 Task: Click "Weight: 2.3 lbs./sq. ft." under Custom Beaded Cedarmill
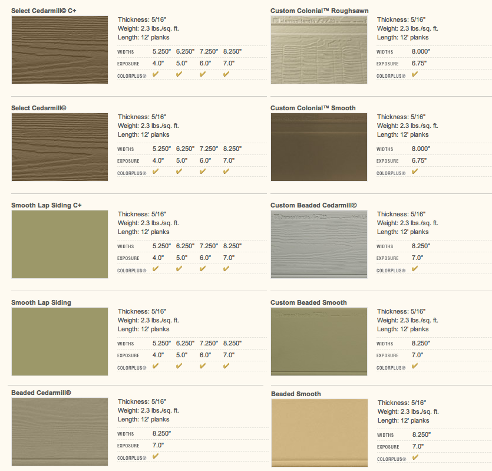coord(408,223)
